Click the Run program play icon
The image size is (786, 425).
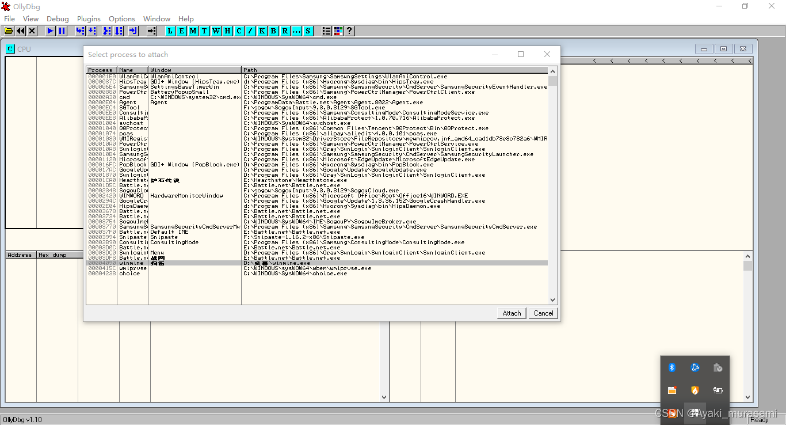(x=51, y=31)
